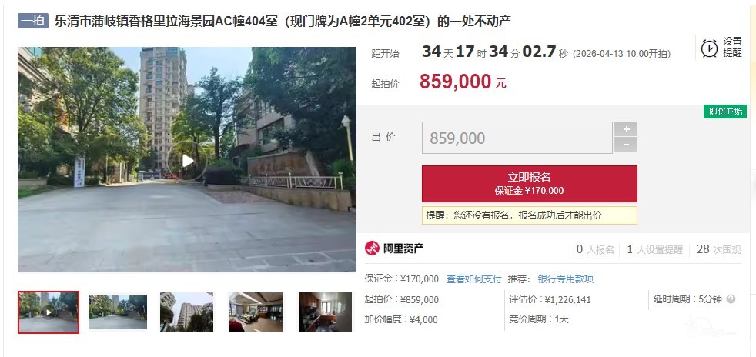Viewport: 756px width, 357px height.
Task: Click the bid price input field
Action: coord(517,138)
